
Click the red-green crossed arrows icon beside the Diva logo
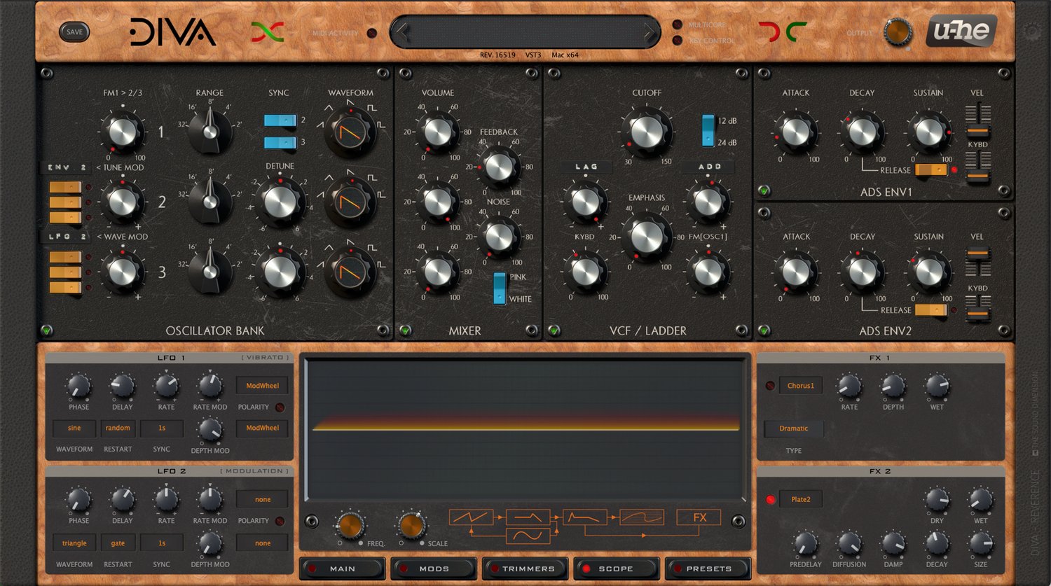pos(268,32)
